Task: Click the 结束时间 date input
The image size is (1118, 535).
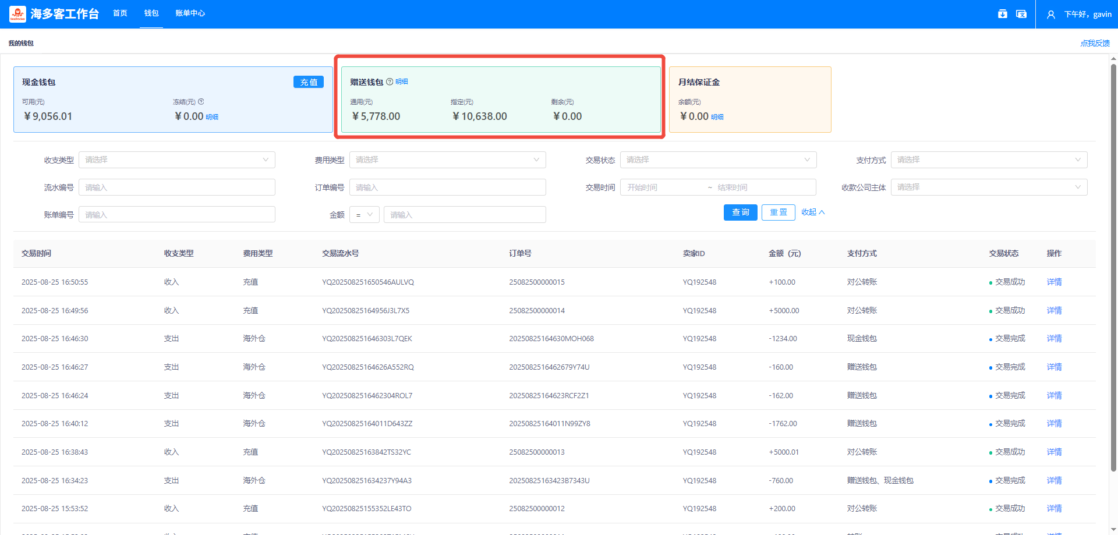Action: (757, 187)
